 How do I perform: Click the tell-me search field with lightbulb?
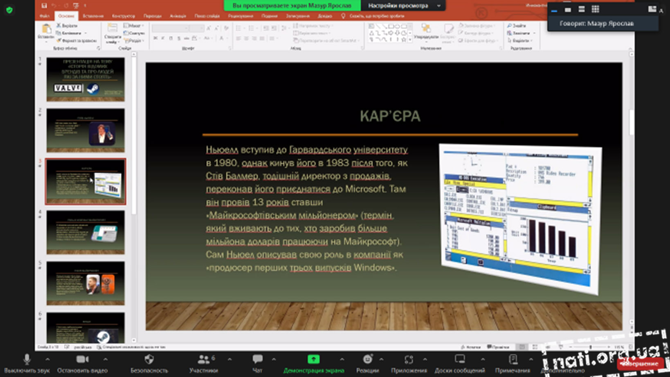[x=373, y=16]
